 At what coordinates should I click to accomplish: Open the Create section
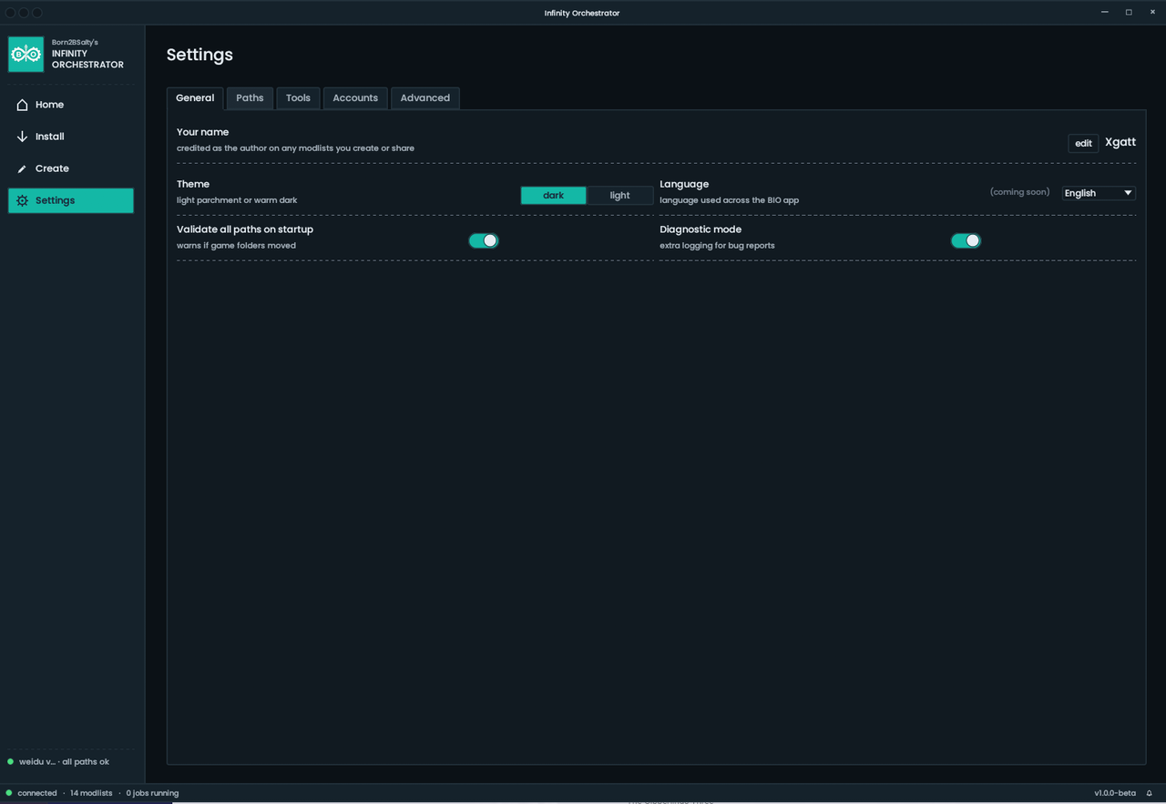tap(71, 168)
